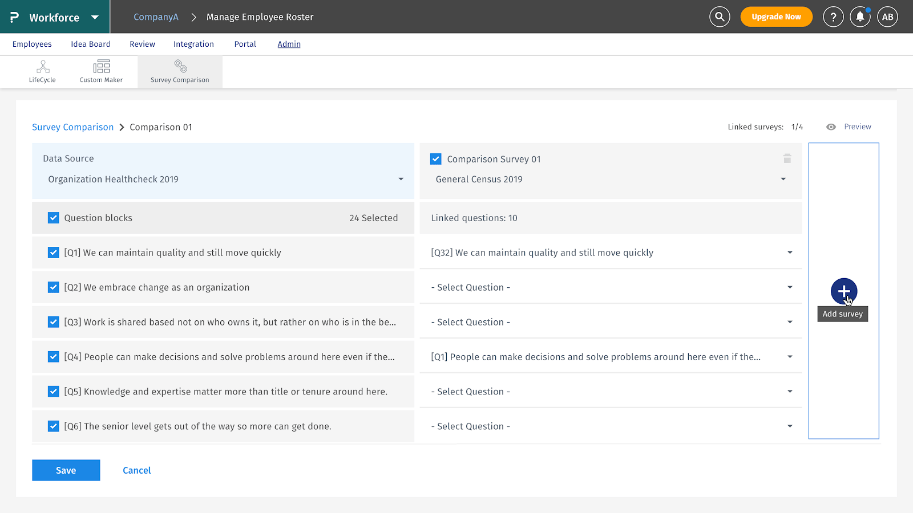Click the Add survey plus button
913x513 pixels.
843,291
